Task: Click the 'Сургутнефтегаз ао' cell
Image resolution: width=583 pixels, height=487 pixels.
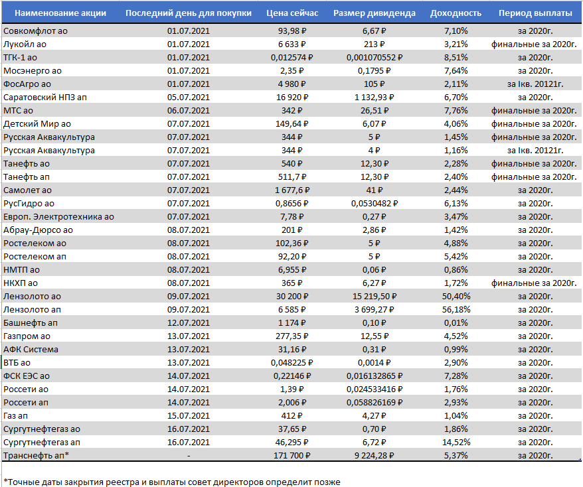Action: coord(42,429)
